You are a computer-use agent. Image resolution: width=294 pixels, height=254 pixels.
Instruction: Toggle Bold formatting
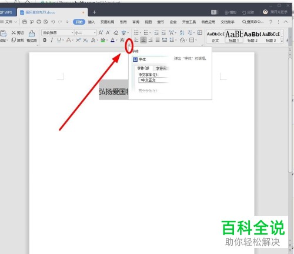(45, 40)
